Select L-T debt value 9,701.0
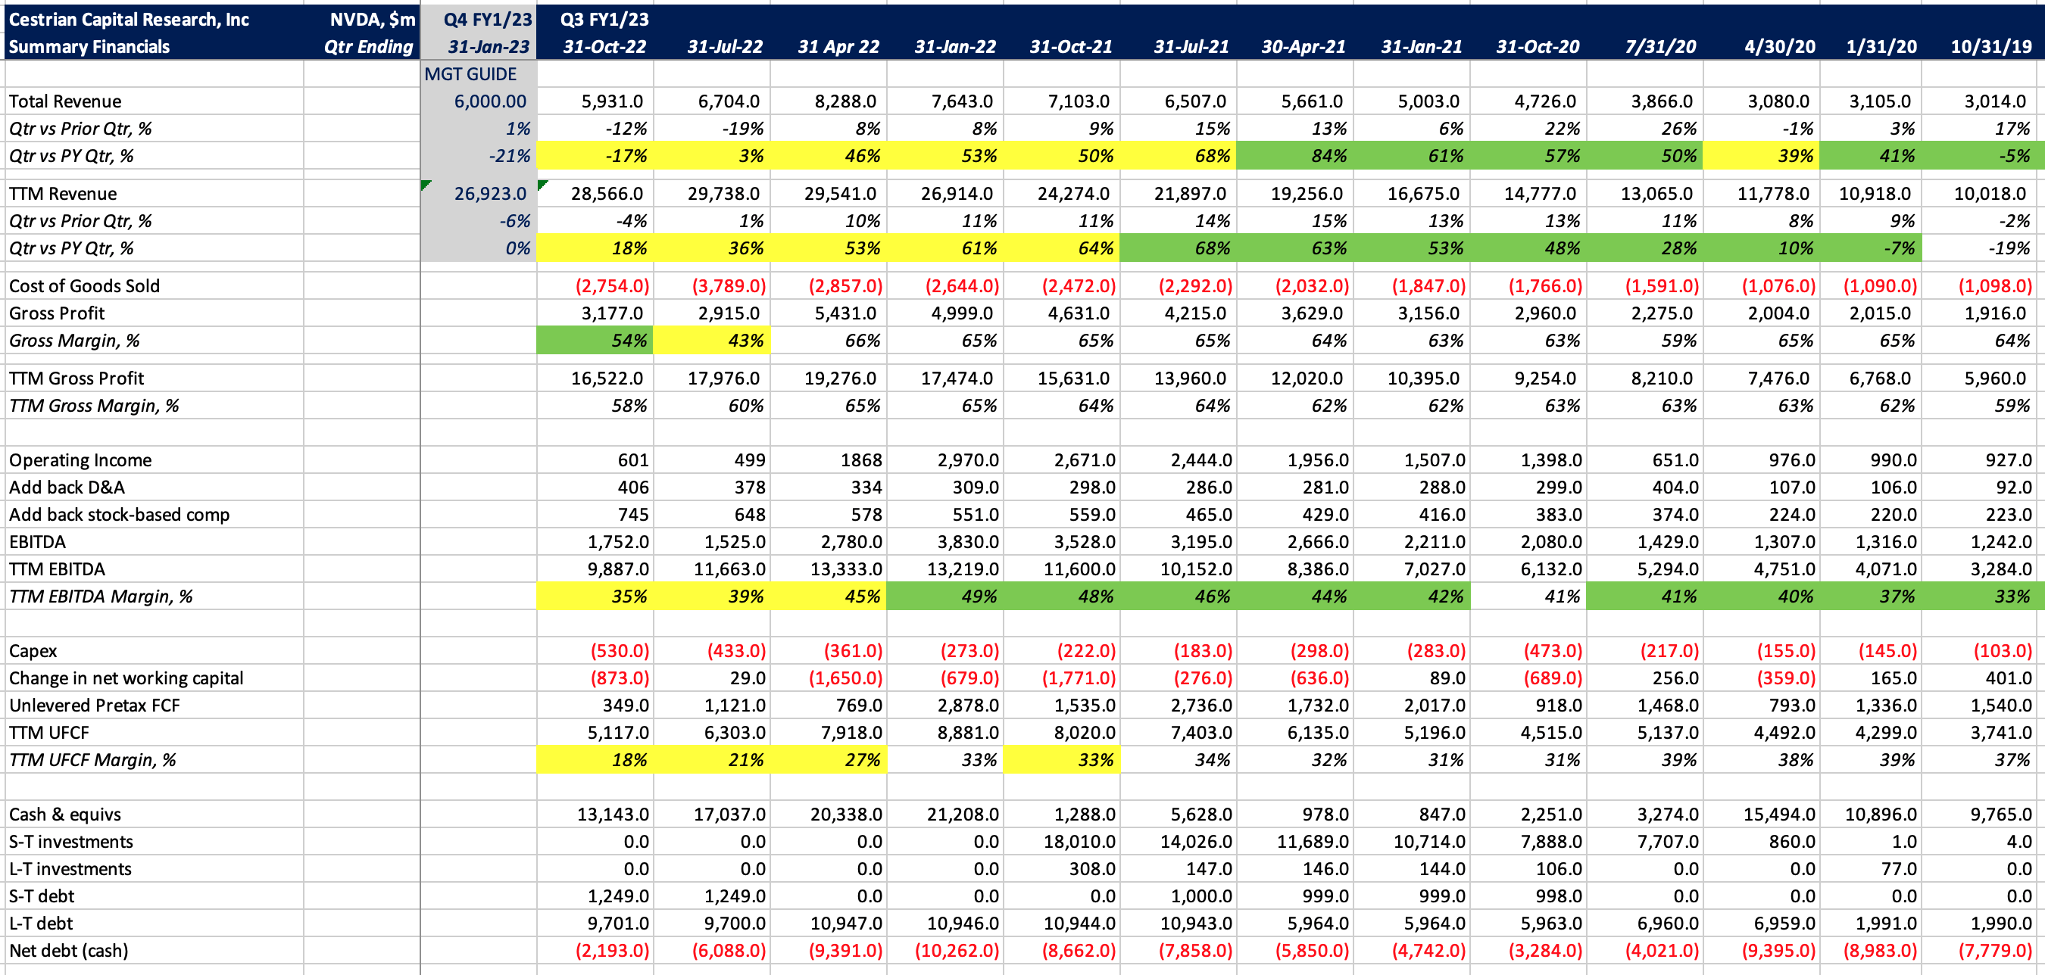The height and width of the screenshot is (975, 2045). pyautogui.click(x=617, y=924)
